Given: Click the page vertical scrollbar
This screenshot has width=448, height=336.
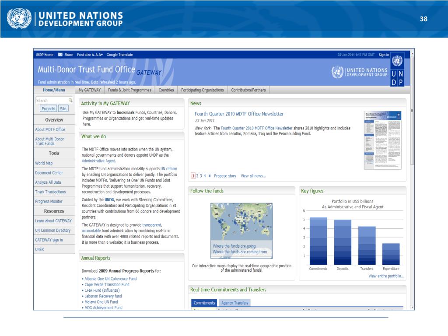Looking at the screenshot, I should [412, 181].
